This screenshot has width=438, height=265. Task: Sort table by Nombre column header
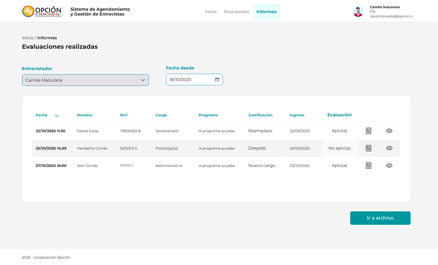pyautogui.click(x=84, y=115)
